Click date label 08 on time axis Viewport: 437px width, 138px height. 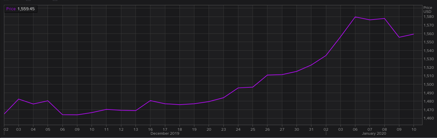pyautogui.click(x=384, y=129)
